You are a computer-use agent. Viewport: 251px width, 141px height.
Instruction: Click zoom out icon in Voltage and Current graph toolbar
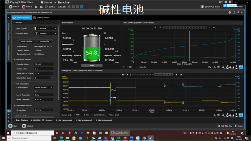223,115
